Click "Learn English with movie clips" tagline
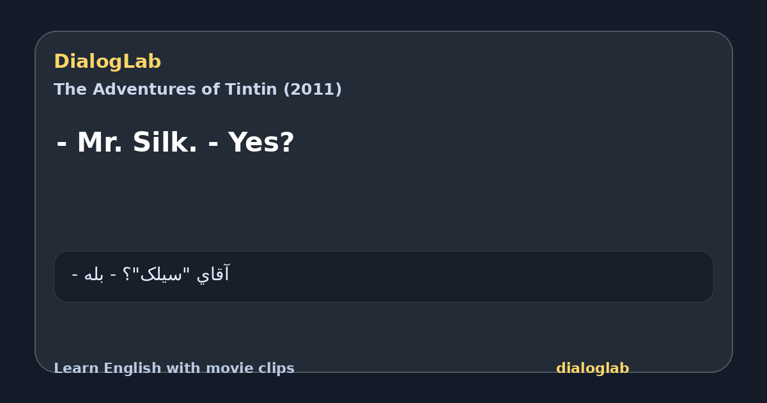Image resolution: width=767 pixels, height=403 pixels. pyautogui.click(x=174, y=368)
